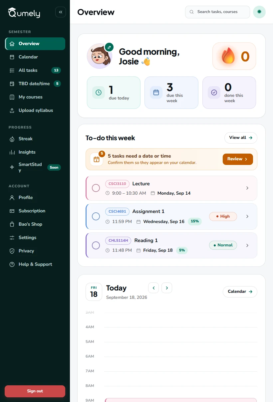This screenshot has height=402, width=273.
Task: Open the theme toggle sun icon
Action: (259, 12)
